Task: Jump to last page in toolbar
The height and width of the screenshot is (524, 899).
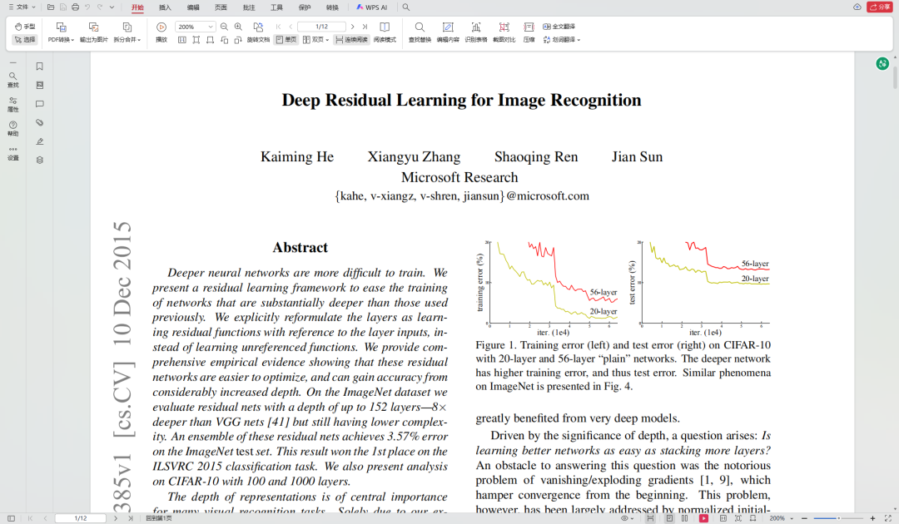Action: pyautogui.click(x=365, y=27)
